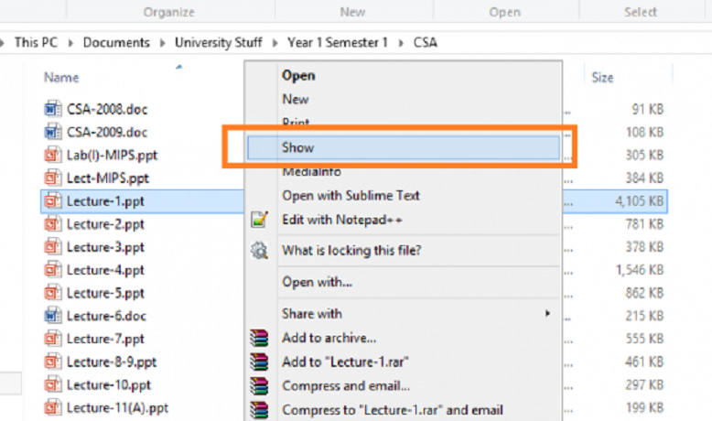The width and height of the screenshot is (712, 421).
Task: Click the breadcrumb arrow after 'Documents'
Action: tap(164, 42)
